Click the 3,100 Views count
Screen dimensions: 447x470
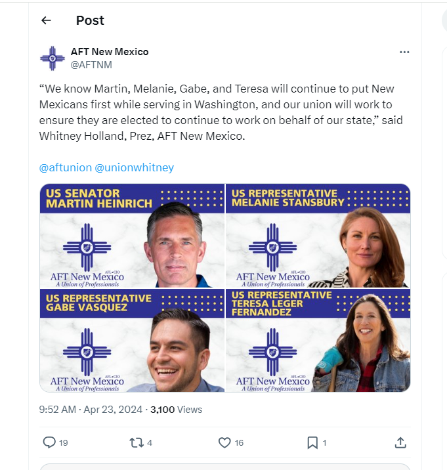[176, 410]
